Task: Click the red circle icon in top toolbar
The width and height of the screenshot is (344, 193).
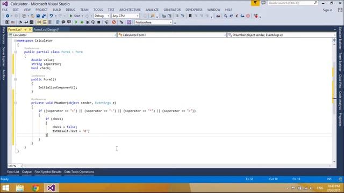Action: [248, 16]
